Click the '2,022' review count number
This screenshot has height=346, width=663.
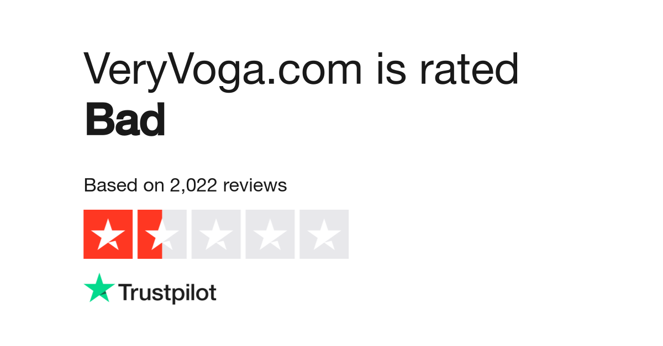click(x=194, y=186)
